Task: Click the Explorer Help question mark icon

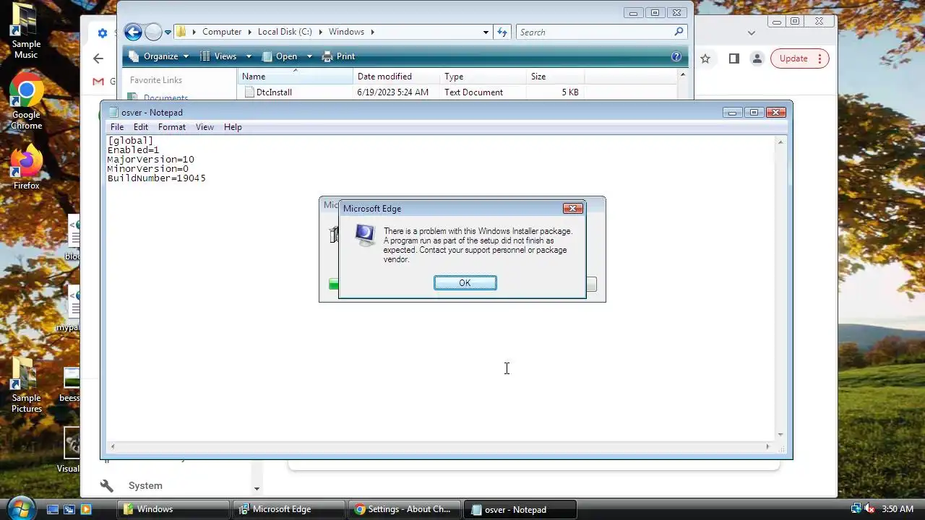Action: pos(676,56)
